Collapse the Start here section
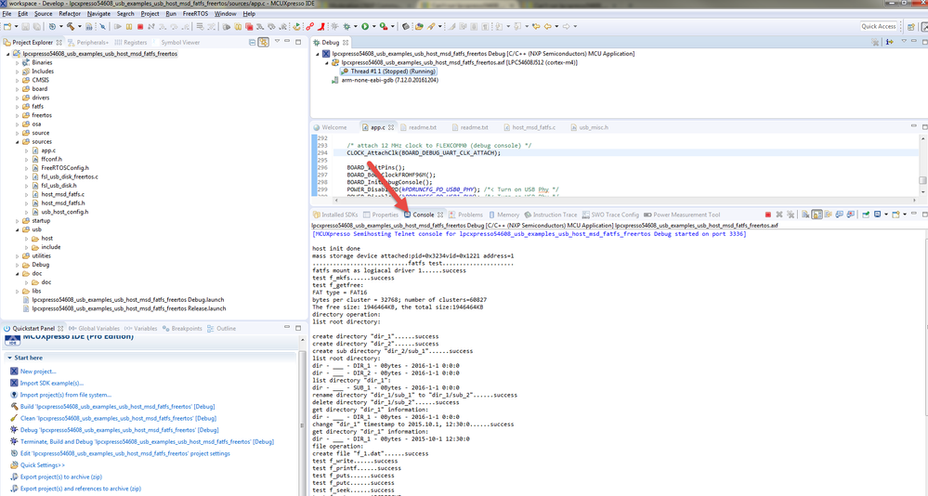 click(9, 358)
